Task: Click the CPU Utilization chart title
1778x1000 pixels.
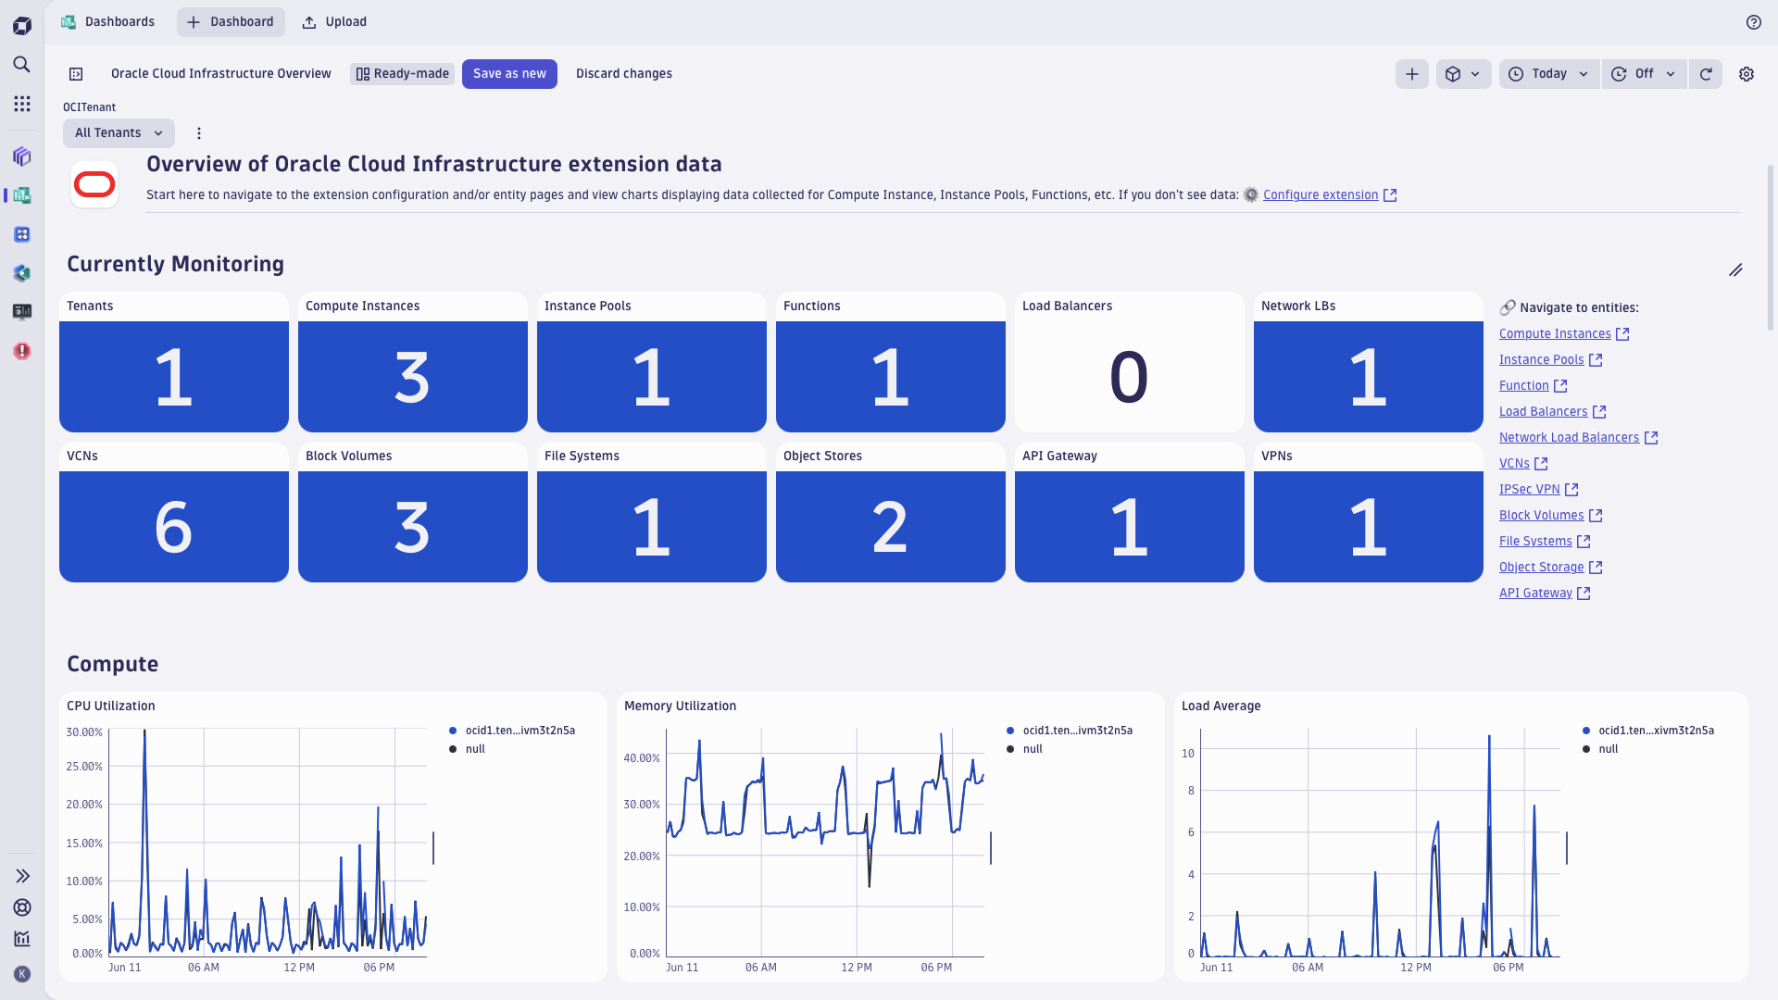Action: [x=111, y=706]
